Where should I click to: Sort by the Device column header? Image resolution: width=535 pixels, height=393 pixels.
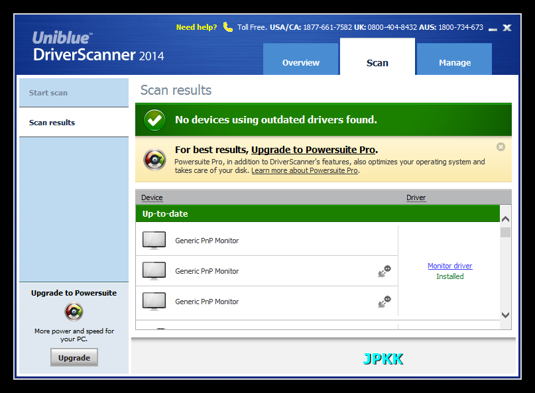(152, 198)
